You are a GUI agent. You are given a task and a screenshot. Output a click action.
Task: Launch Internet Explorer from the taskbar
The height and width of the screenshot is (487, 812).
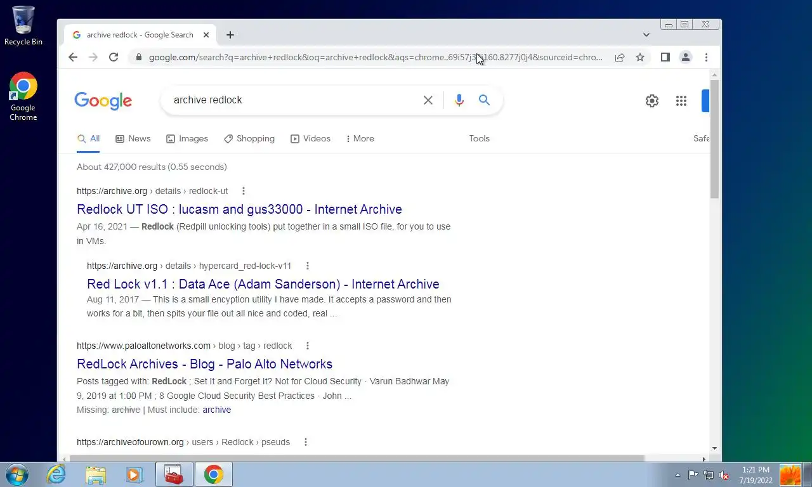click(56, 474)
